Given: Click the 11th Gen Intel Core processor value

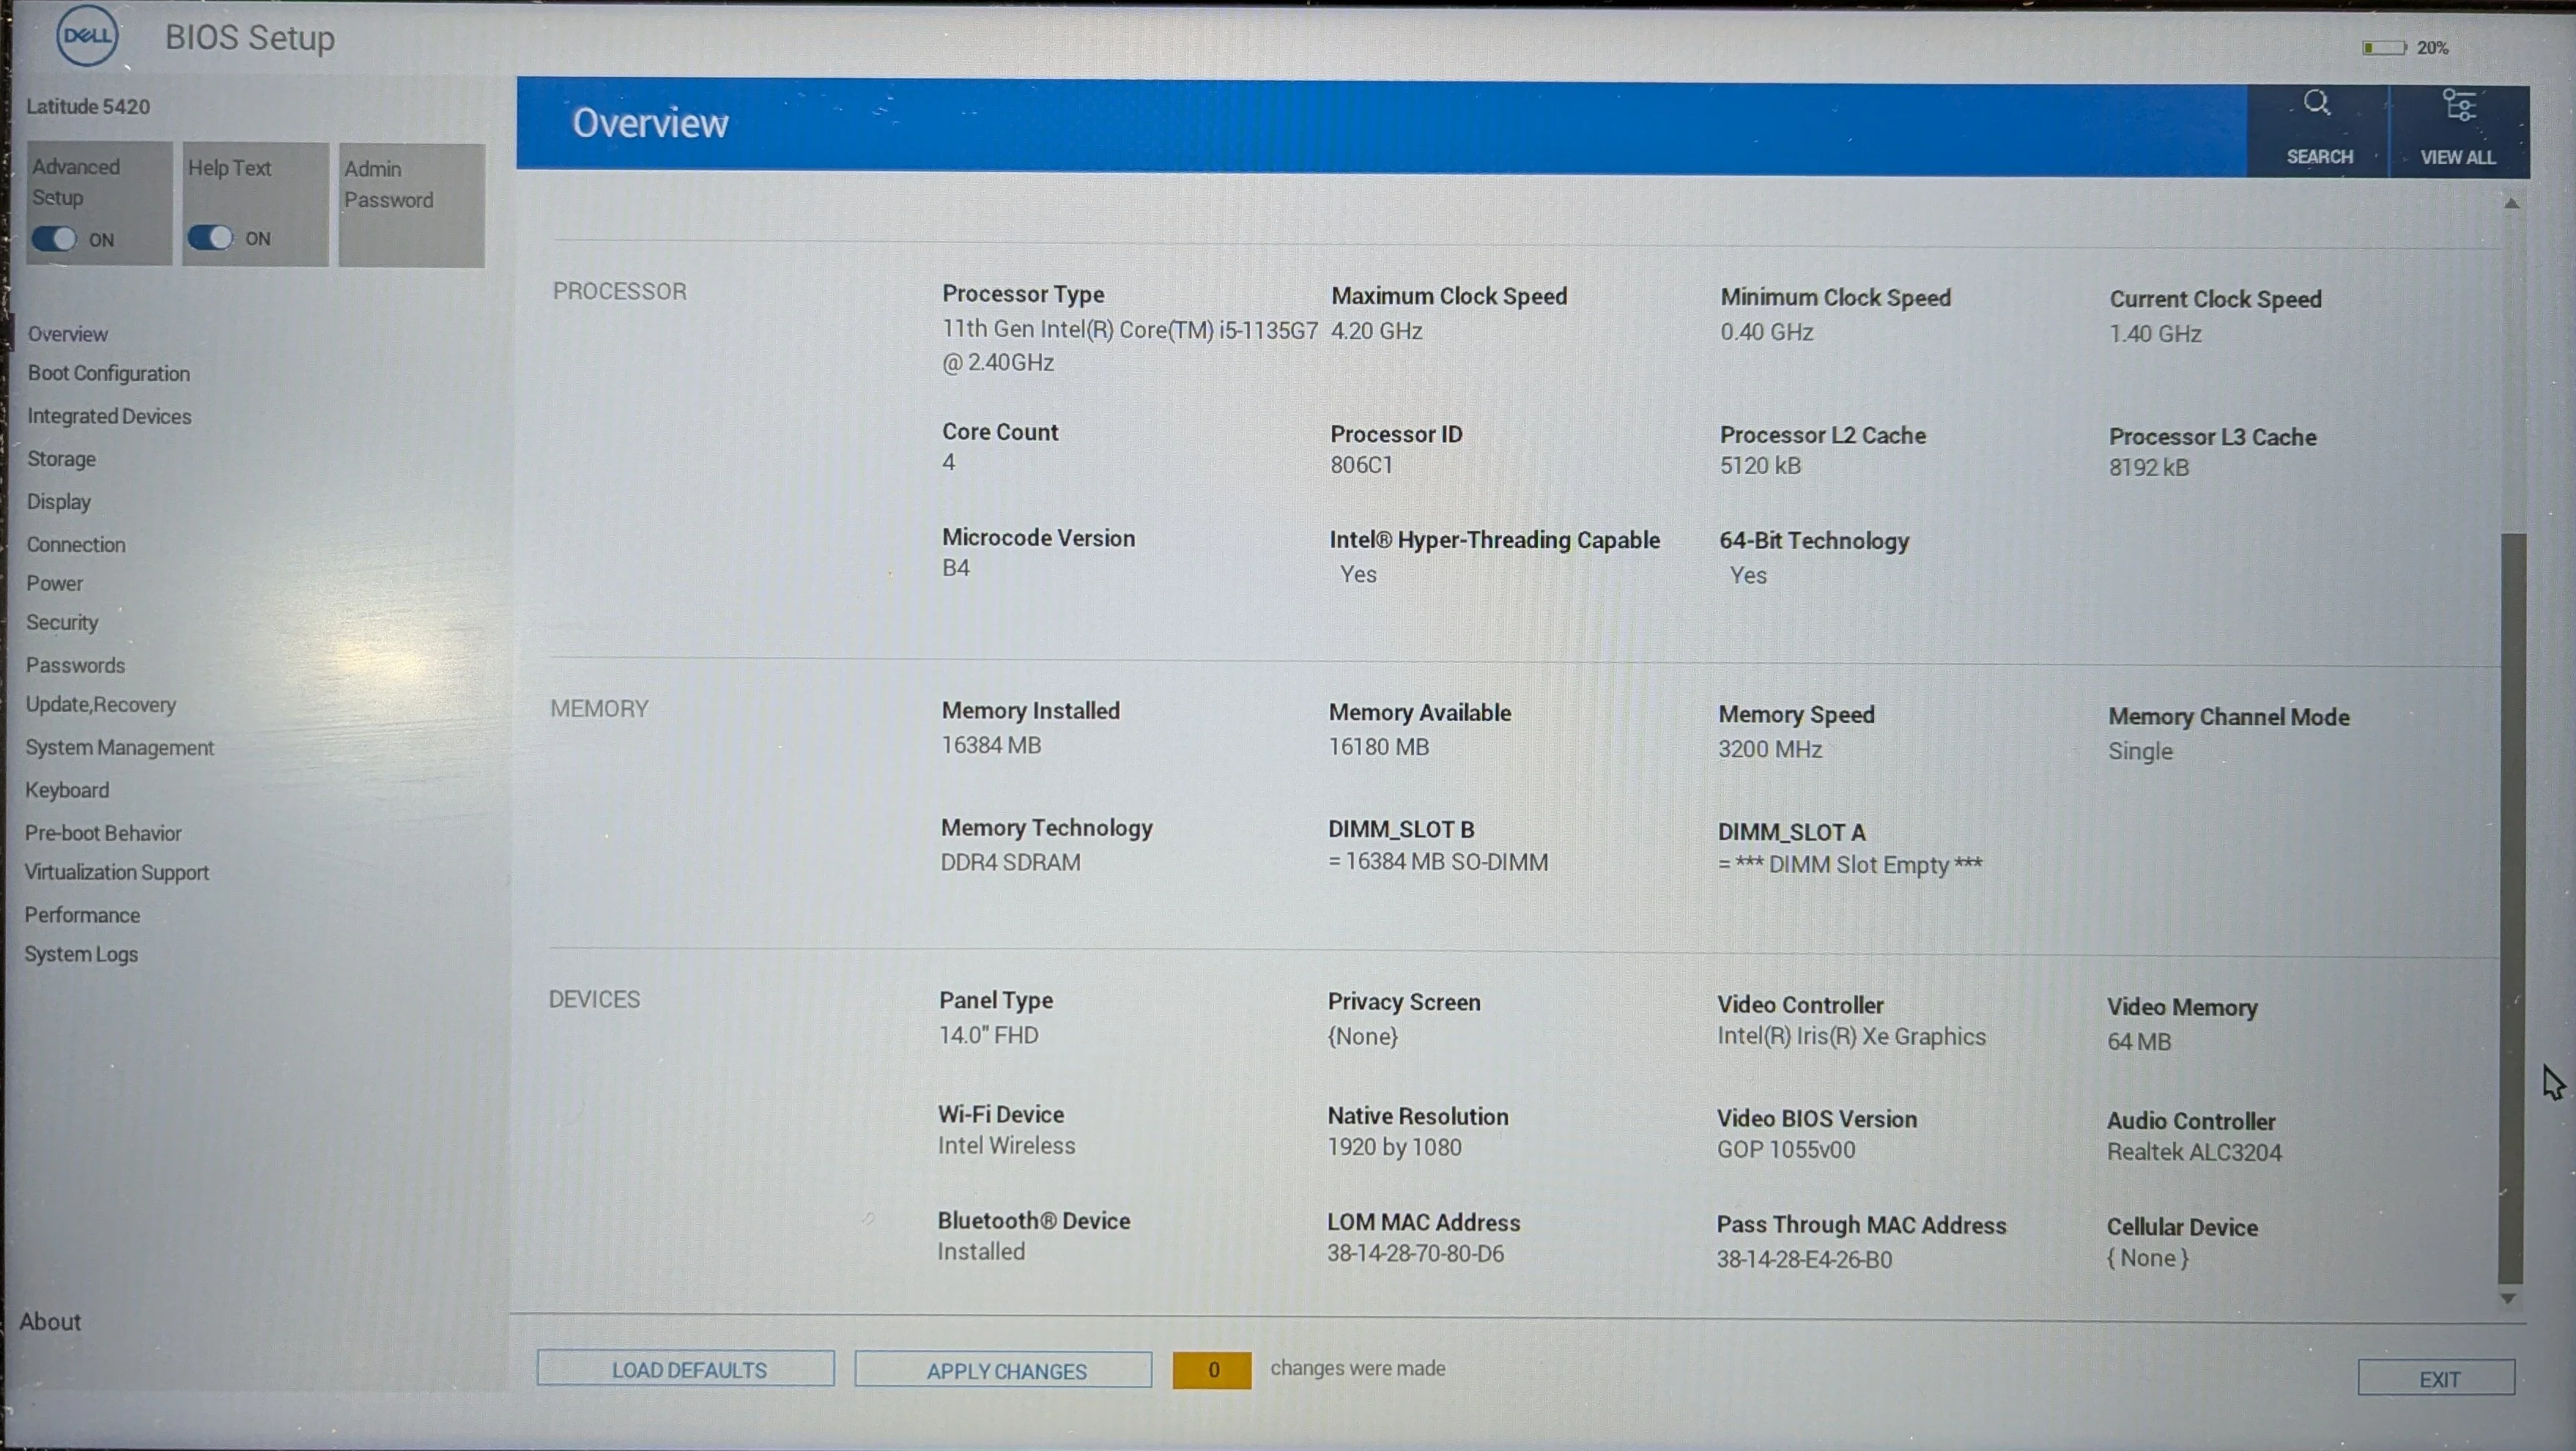Looking at the screenshot, I should pos(1130,346).
